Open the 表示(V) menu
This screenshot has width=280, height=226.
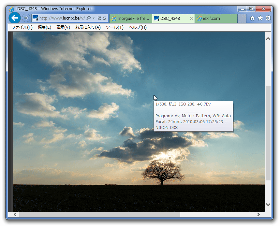point(63,27)
